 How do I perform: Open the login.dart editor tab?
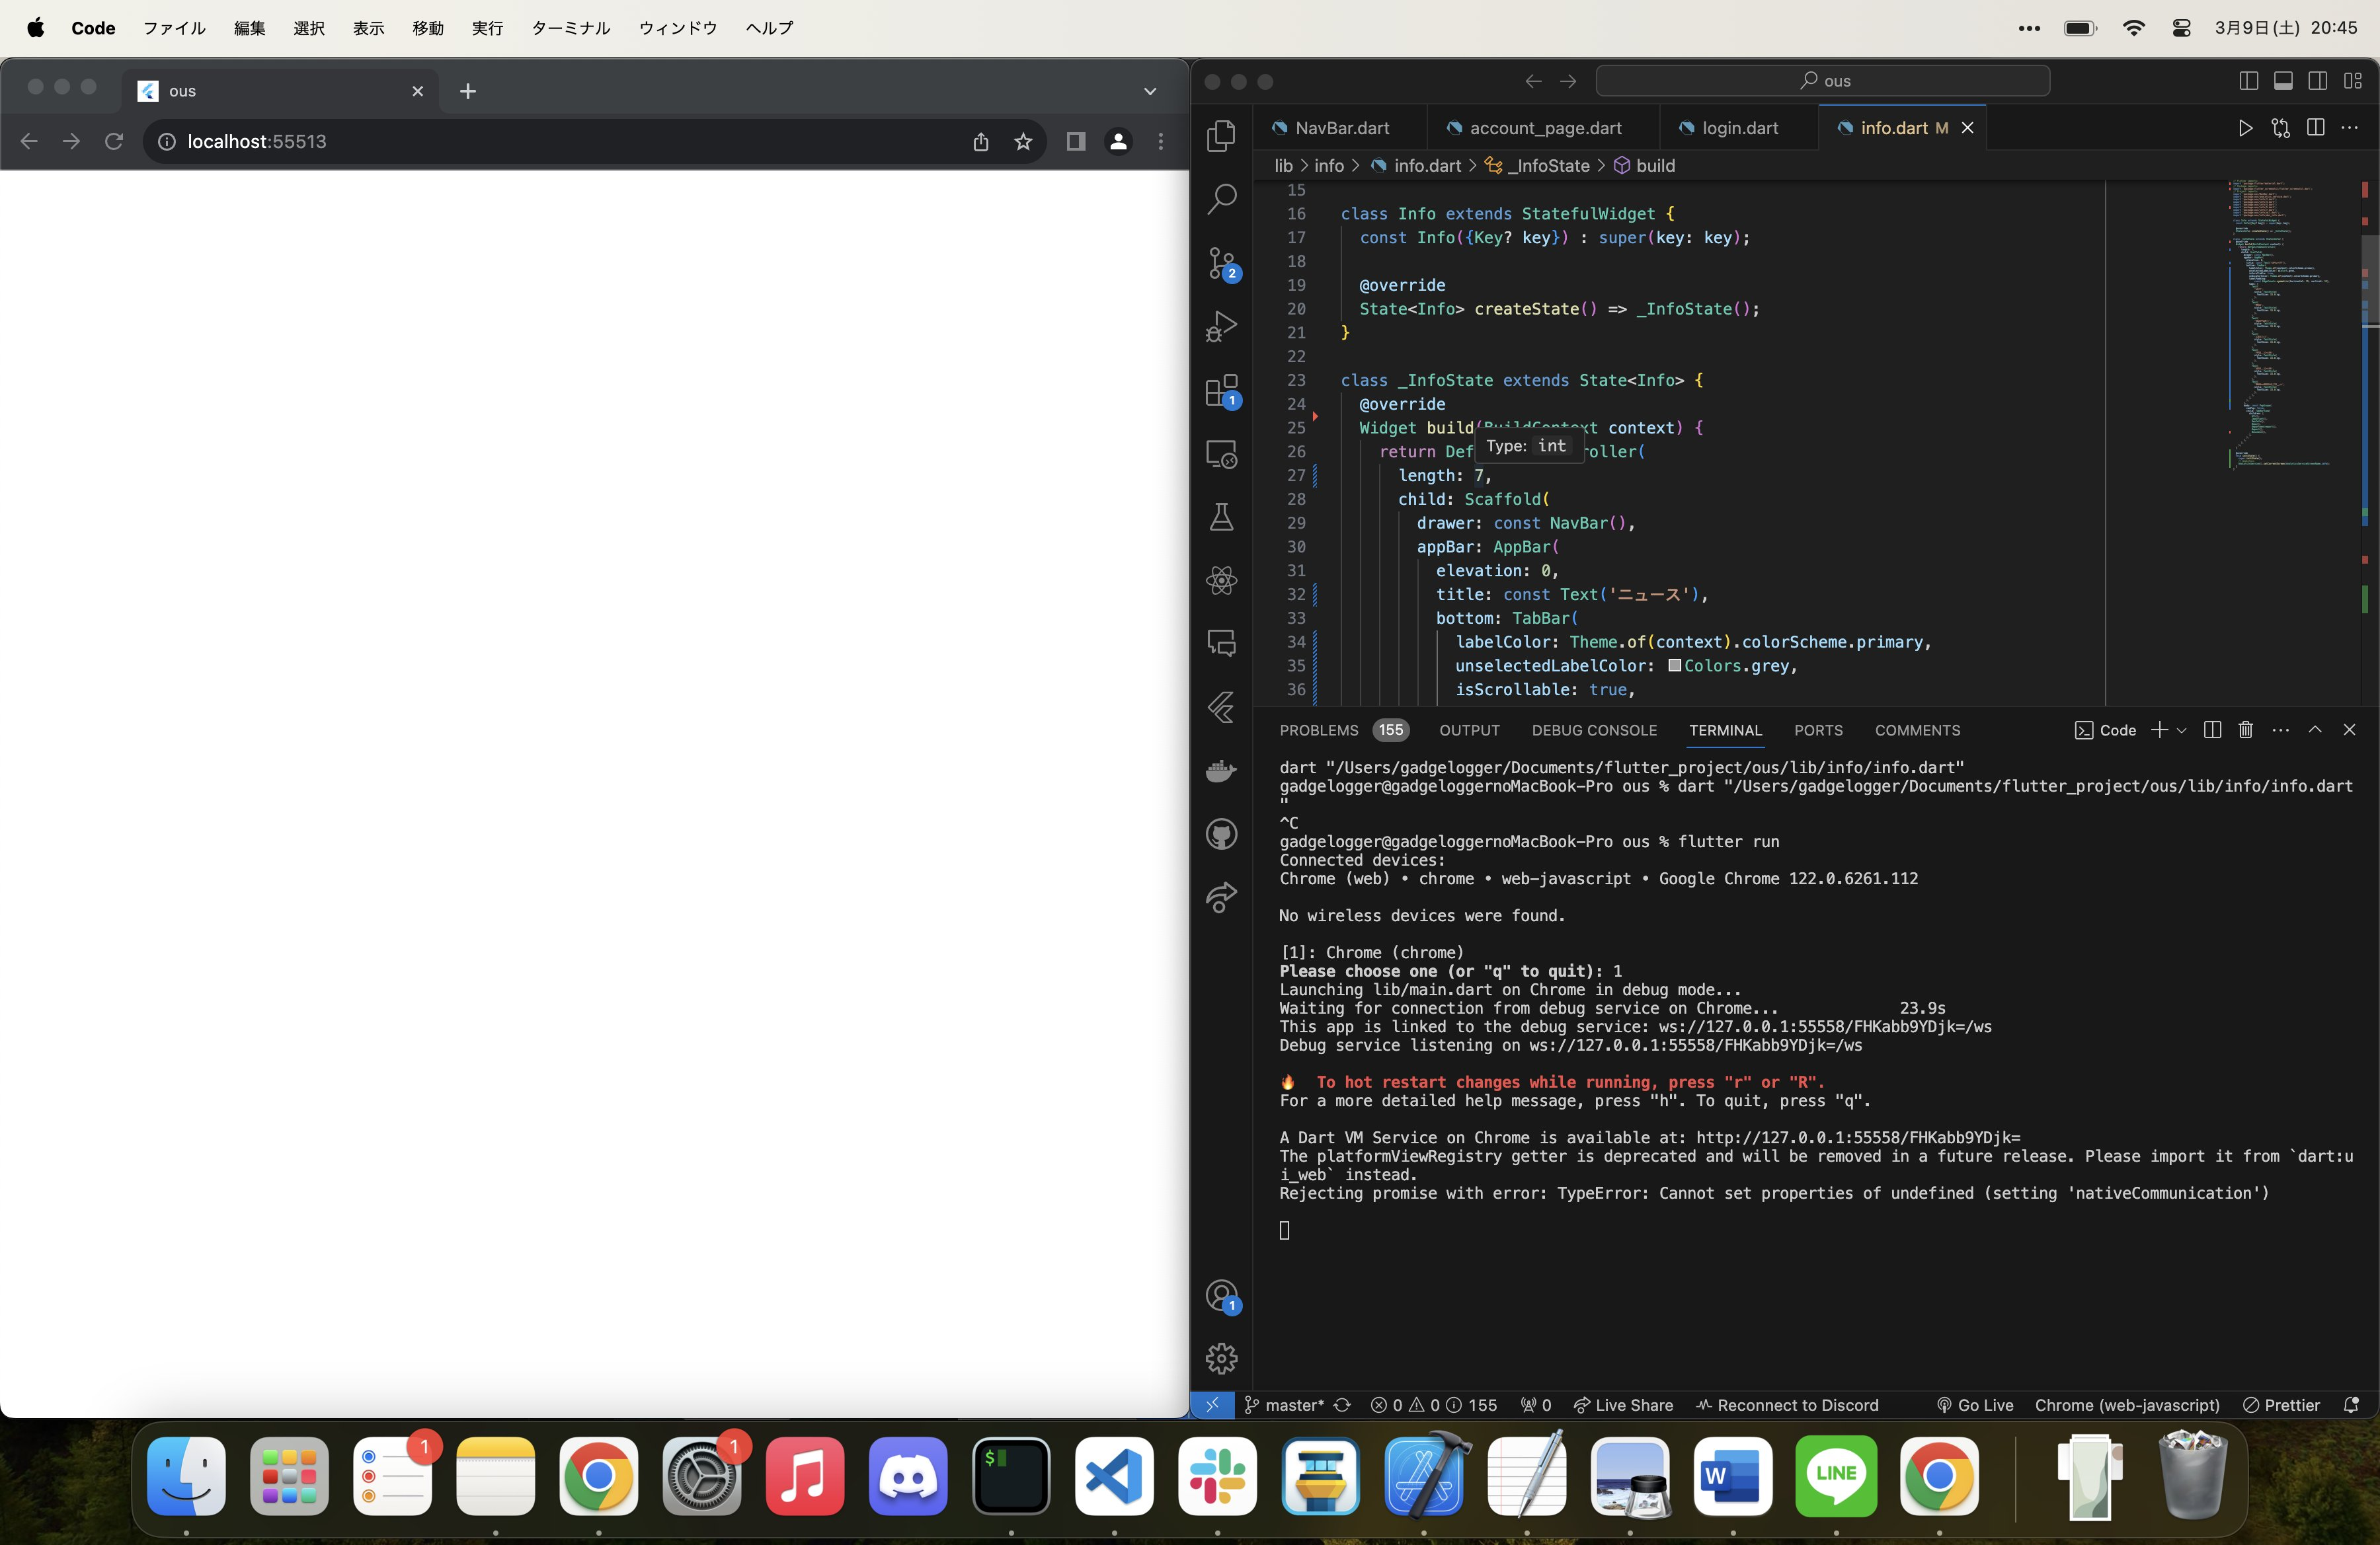[1739, 128]
